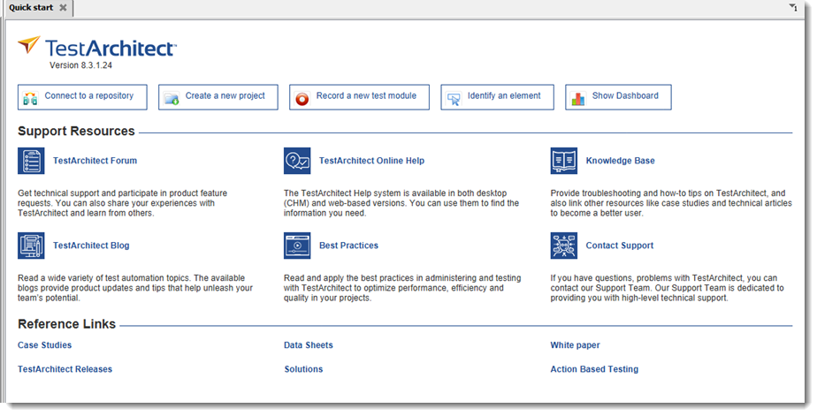Click the Reference Links heading
817x416 pixels.
click(66, 324)
